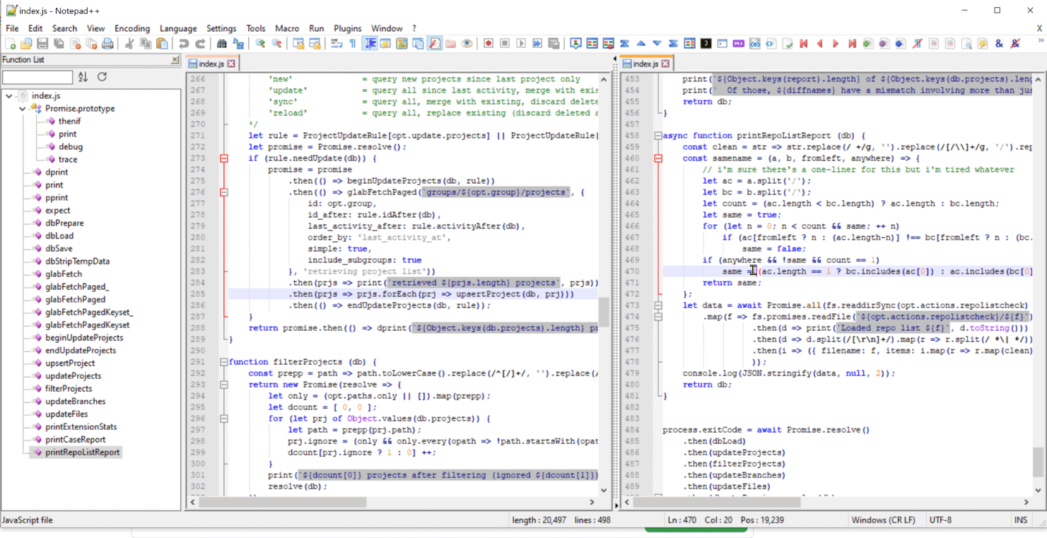Click the Stop Recording macro icon
1047x538 pixels.
(x=505, y=44)
